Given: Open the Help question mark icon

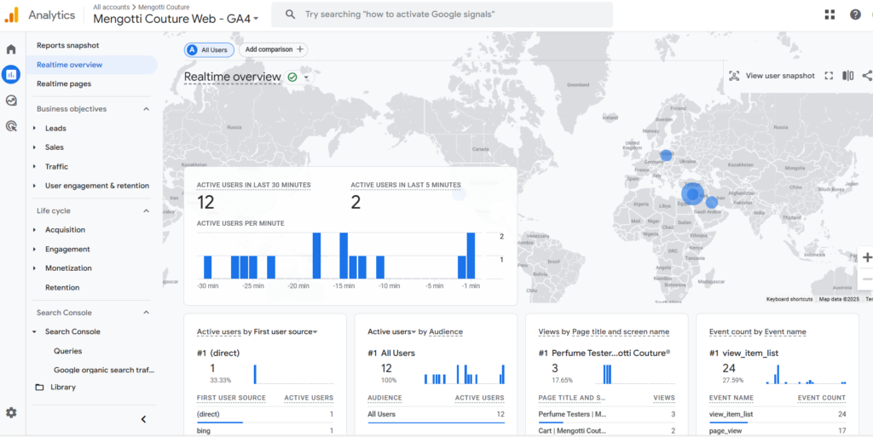Looking at the screenshot, I should click(x=855, y=15).
